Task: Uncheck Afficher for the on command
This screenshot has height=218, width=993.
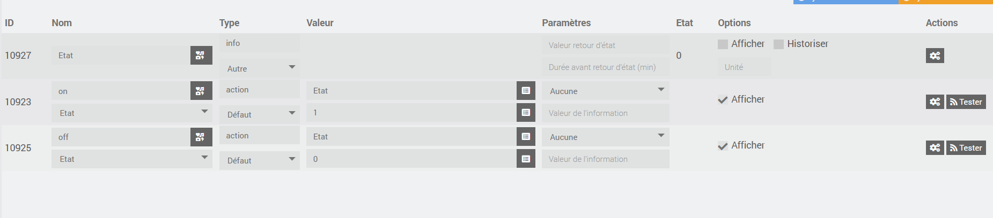Action: tap(723, 100)
